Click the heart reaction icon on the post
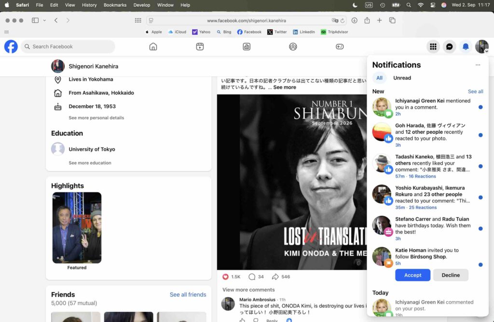The image size is (494, 322). [225, 277]
